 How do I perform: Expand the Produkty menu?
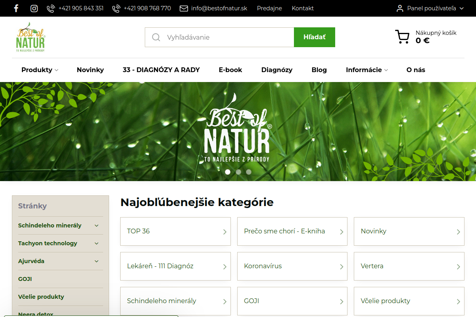(40, 70)
